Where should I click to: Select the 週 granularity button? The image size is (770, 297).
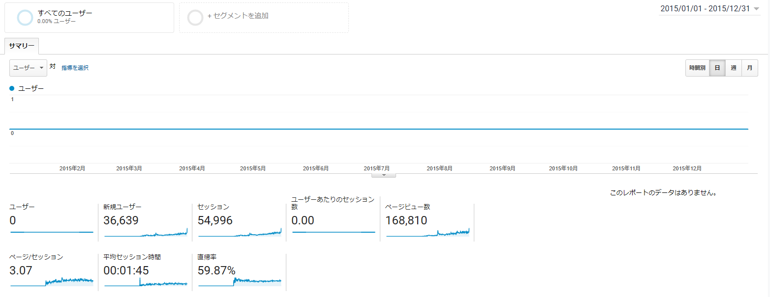point(733,68)
